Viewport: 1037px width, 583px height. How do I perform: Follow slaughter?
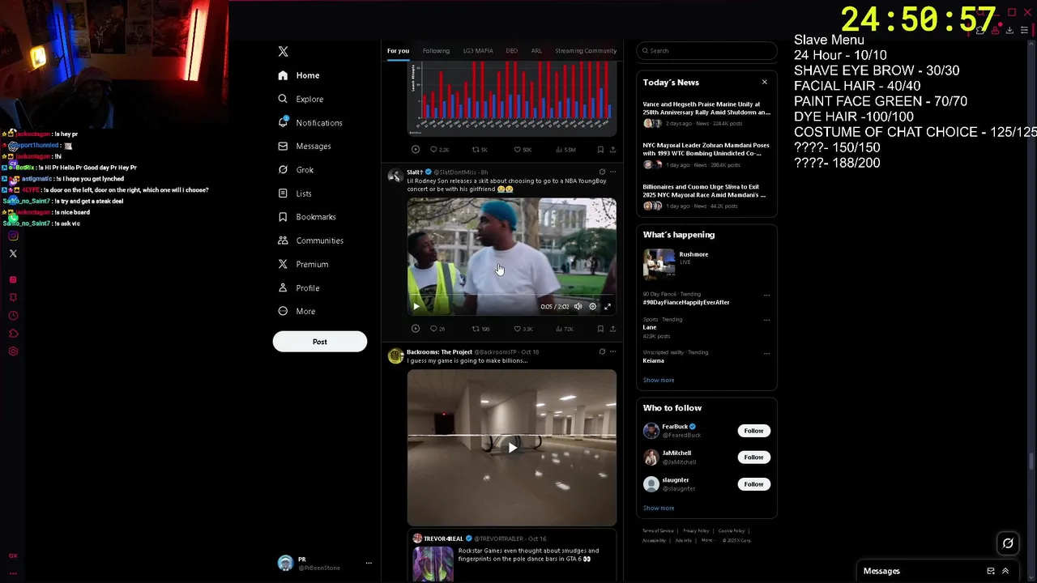coord(753,484)
